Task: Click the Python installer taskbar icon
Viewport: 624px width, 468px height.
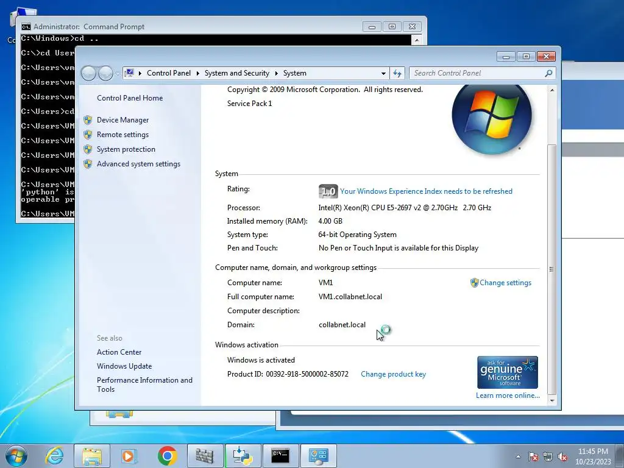Action: 243,456
